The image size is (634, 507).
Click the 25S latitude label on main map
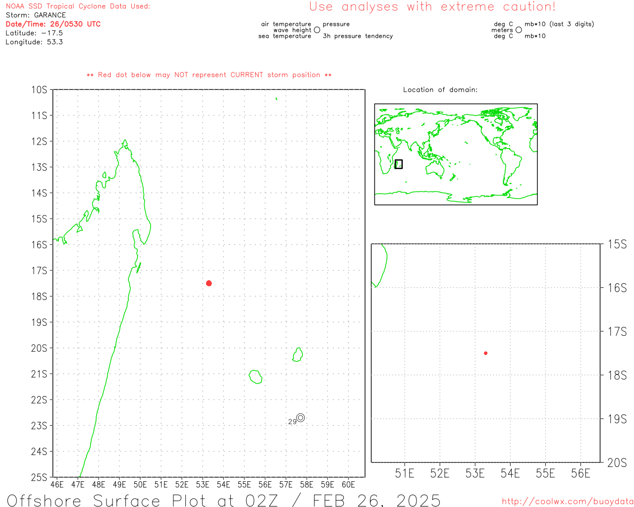pyautogui.click(x=39, y=477)
